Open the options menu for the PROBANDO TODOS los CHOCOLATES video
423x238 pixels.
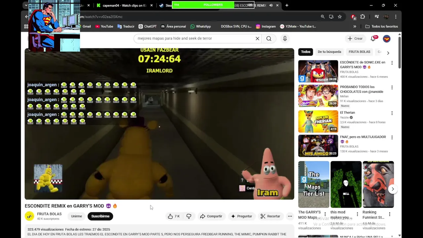pos(392,88)
